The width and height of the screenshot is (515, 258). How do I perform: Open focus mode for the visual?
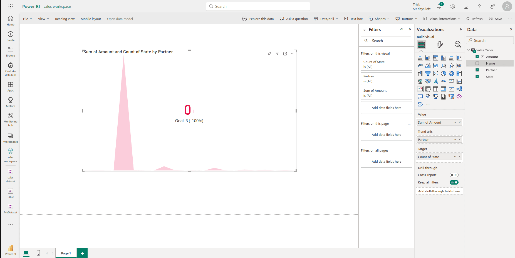[285, 53]
